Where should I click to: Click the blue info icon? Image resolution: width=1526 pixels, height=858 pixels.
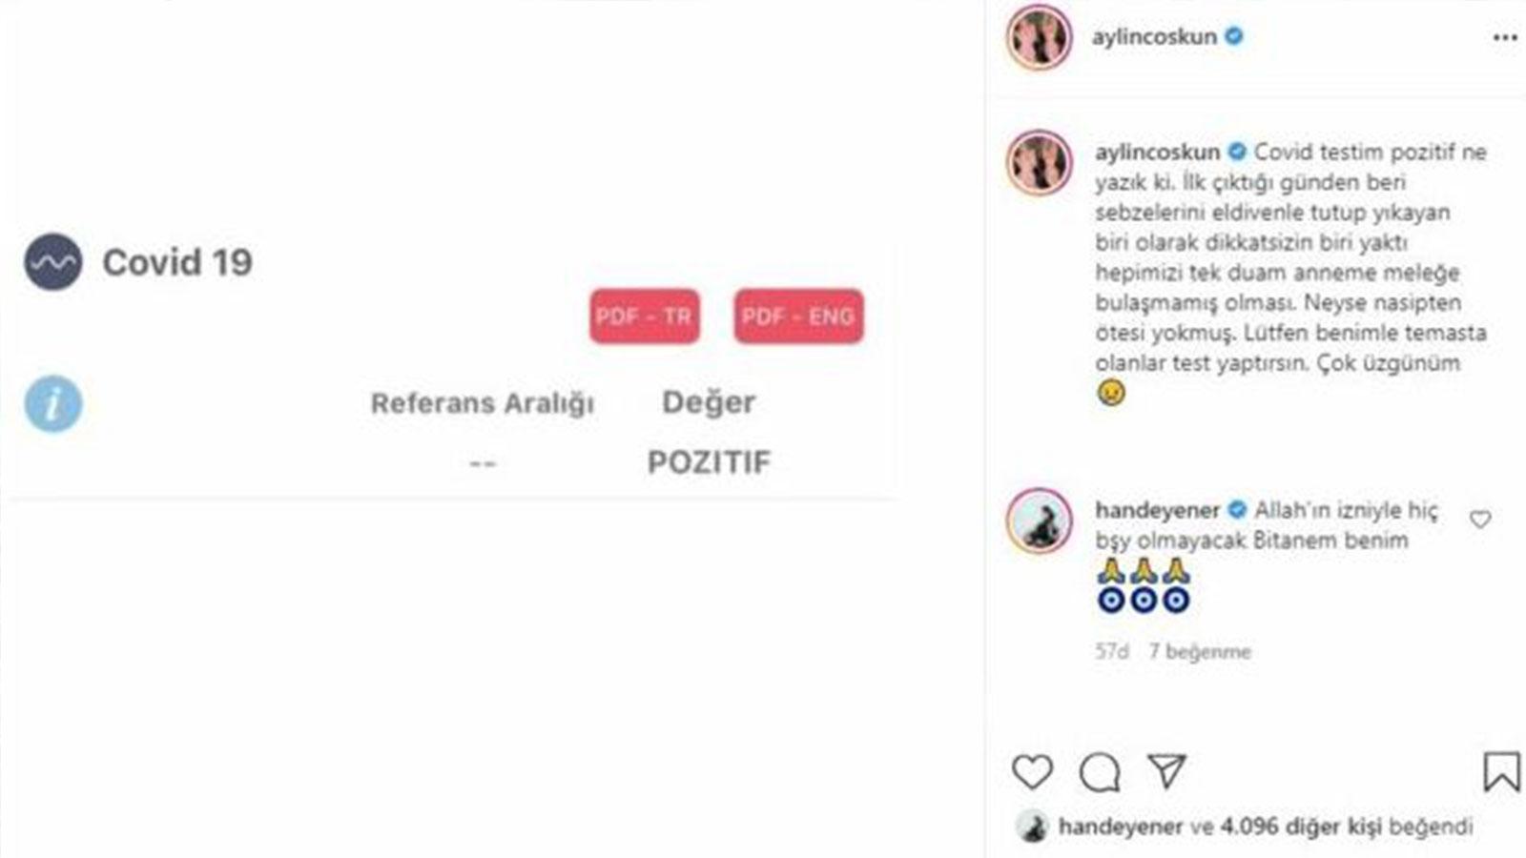[x=53, y=403]
